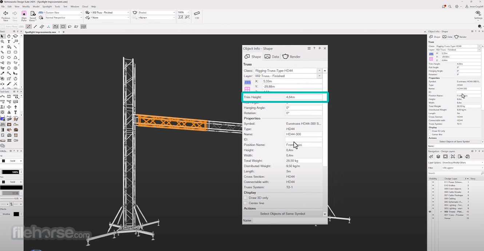Select the Text tool in Basic palette
484x251 pixels.
click(9, 42)
